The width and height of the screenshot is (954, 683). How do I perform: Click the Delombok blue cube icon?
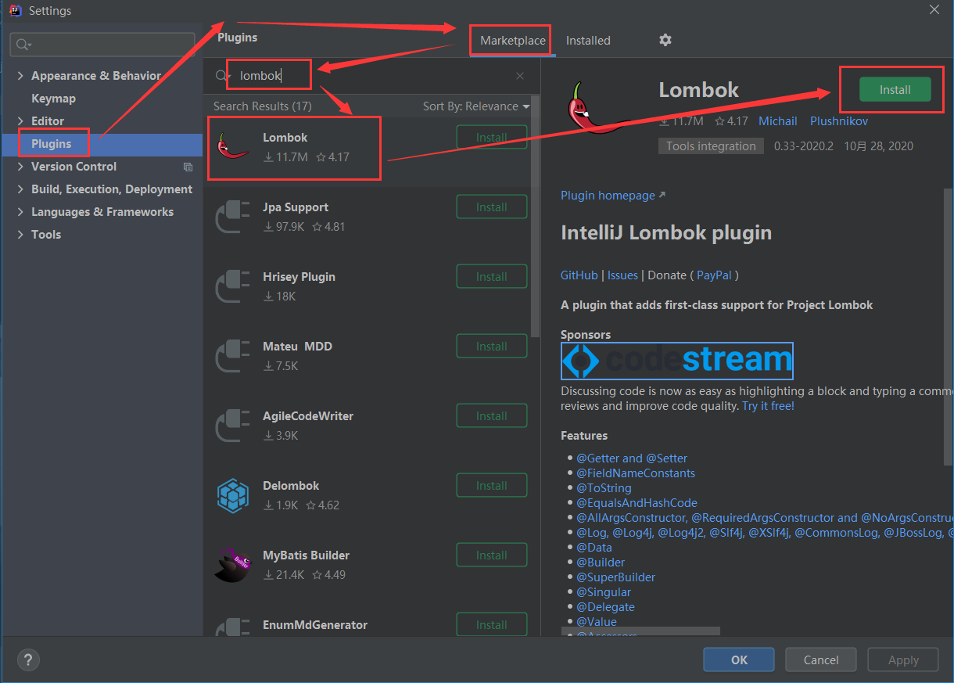pyautogui.click(x=232, y=495)
